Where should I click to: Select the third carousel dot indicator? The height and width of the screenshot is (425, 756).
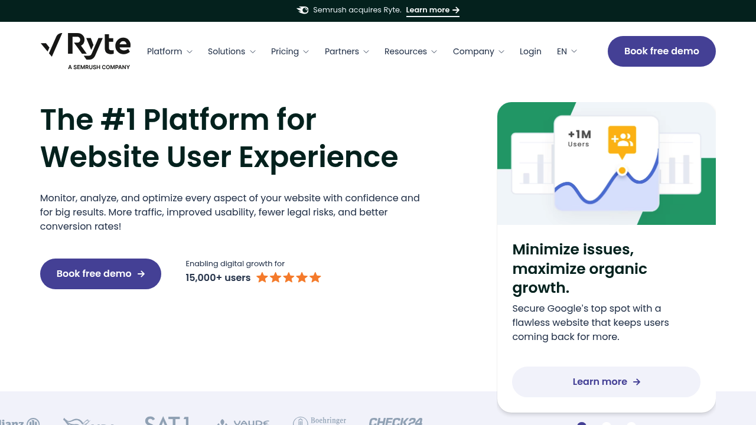[x=631, y=423]
